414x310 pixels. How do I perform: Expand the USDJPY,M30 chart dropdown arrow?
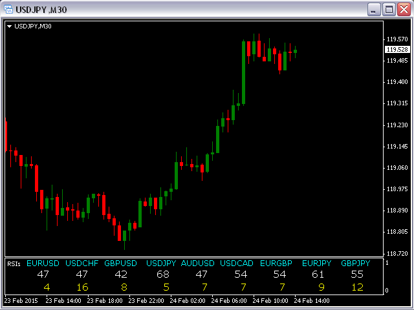click(x=10, y=26)
